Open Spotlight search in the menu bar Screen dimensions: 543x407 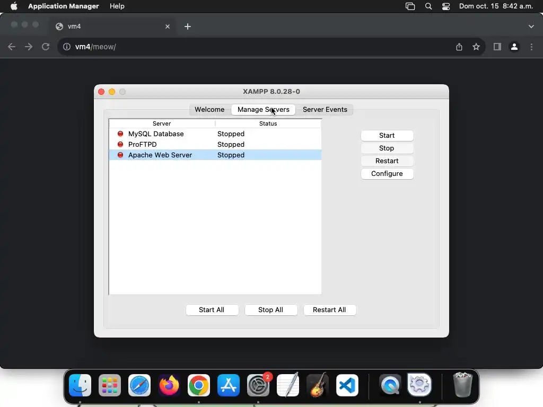tap(428, 6)
